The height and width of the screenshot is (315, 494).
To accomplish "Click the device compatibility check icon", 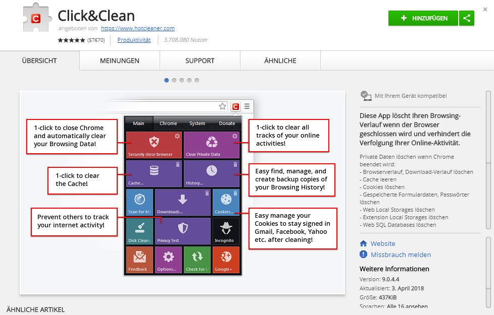I will (x=366, y=96).
